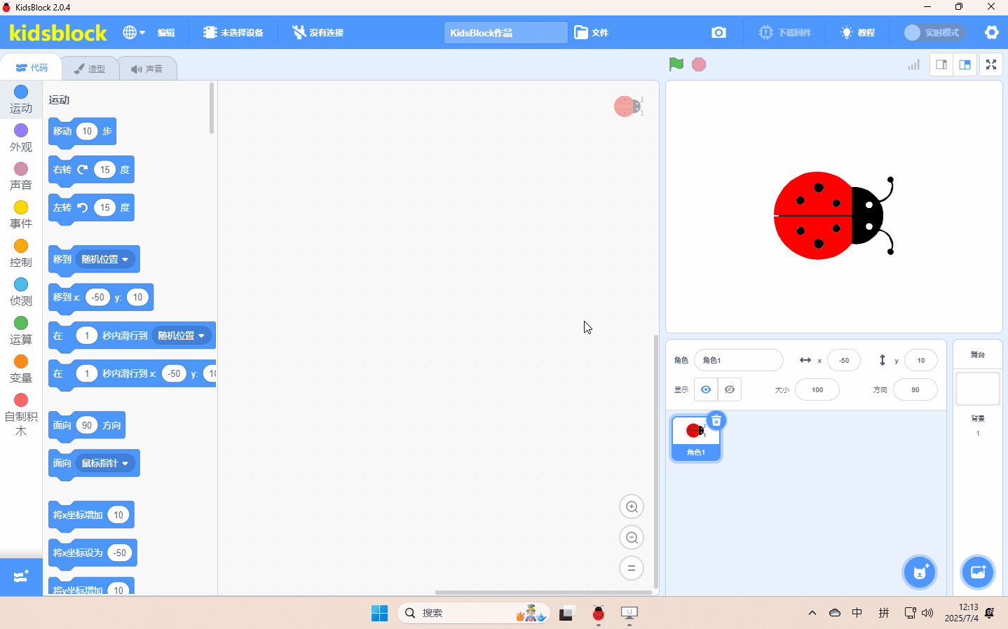
Task: Select the 角色1 sprite thumbnail
Action: point(695,439)
